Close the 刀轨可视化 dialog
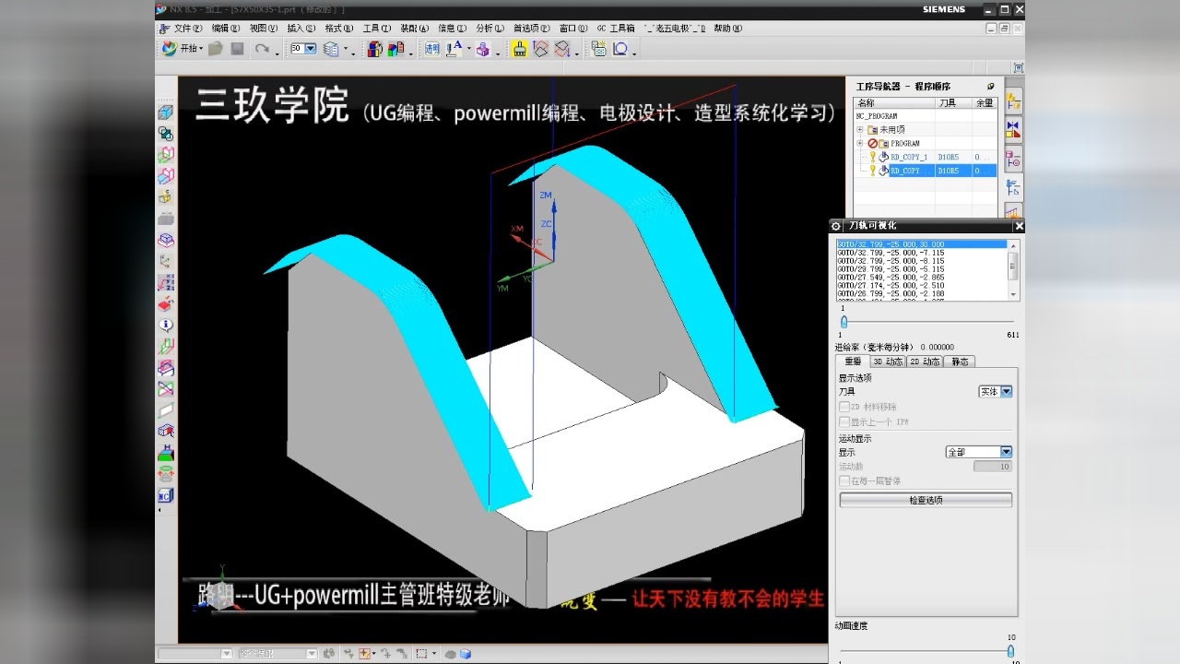Screen dimensions: 1180x664 1019,226
